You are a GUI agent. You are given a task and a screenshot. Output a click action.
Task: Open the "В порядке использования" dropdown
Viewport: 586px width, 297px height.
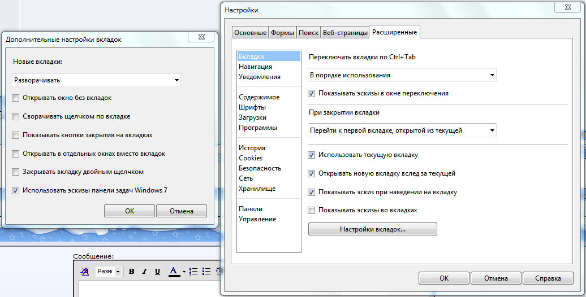(x=402, y=75)
